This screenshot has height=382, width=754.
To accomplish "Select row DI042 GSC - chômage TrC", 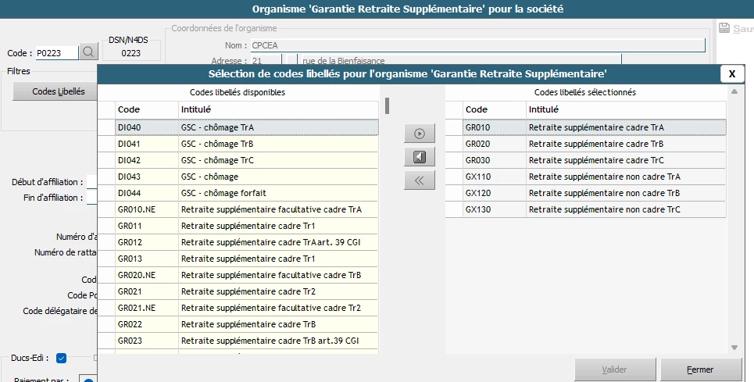I will click(247, 160).
